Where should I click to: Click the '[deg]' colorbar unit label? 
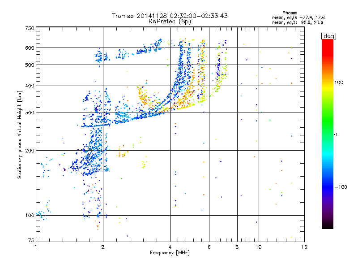328,36
